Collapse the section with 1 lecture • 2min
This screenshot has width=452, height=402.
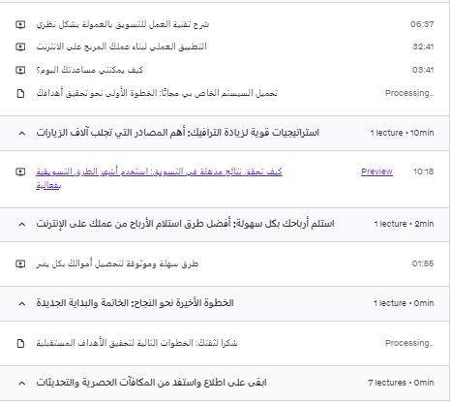pyautogui.click(x=22, y=224)
